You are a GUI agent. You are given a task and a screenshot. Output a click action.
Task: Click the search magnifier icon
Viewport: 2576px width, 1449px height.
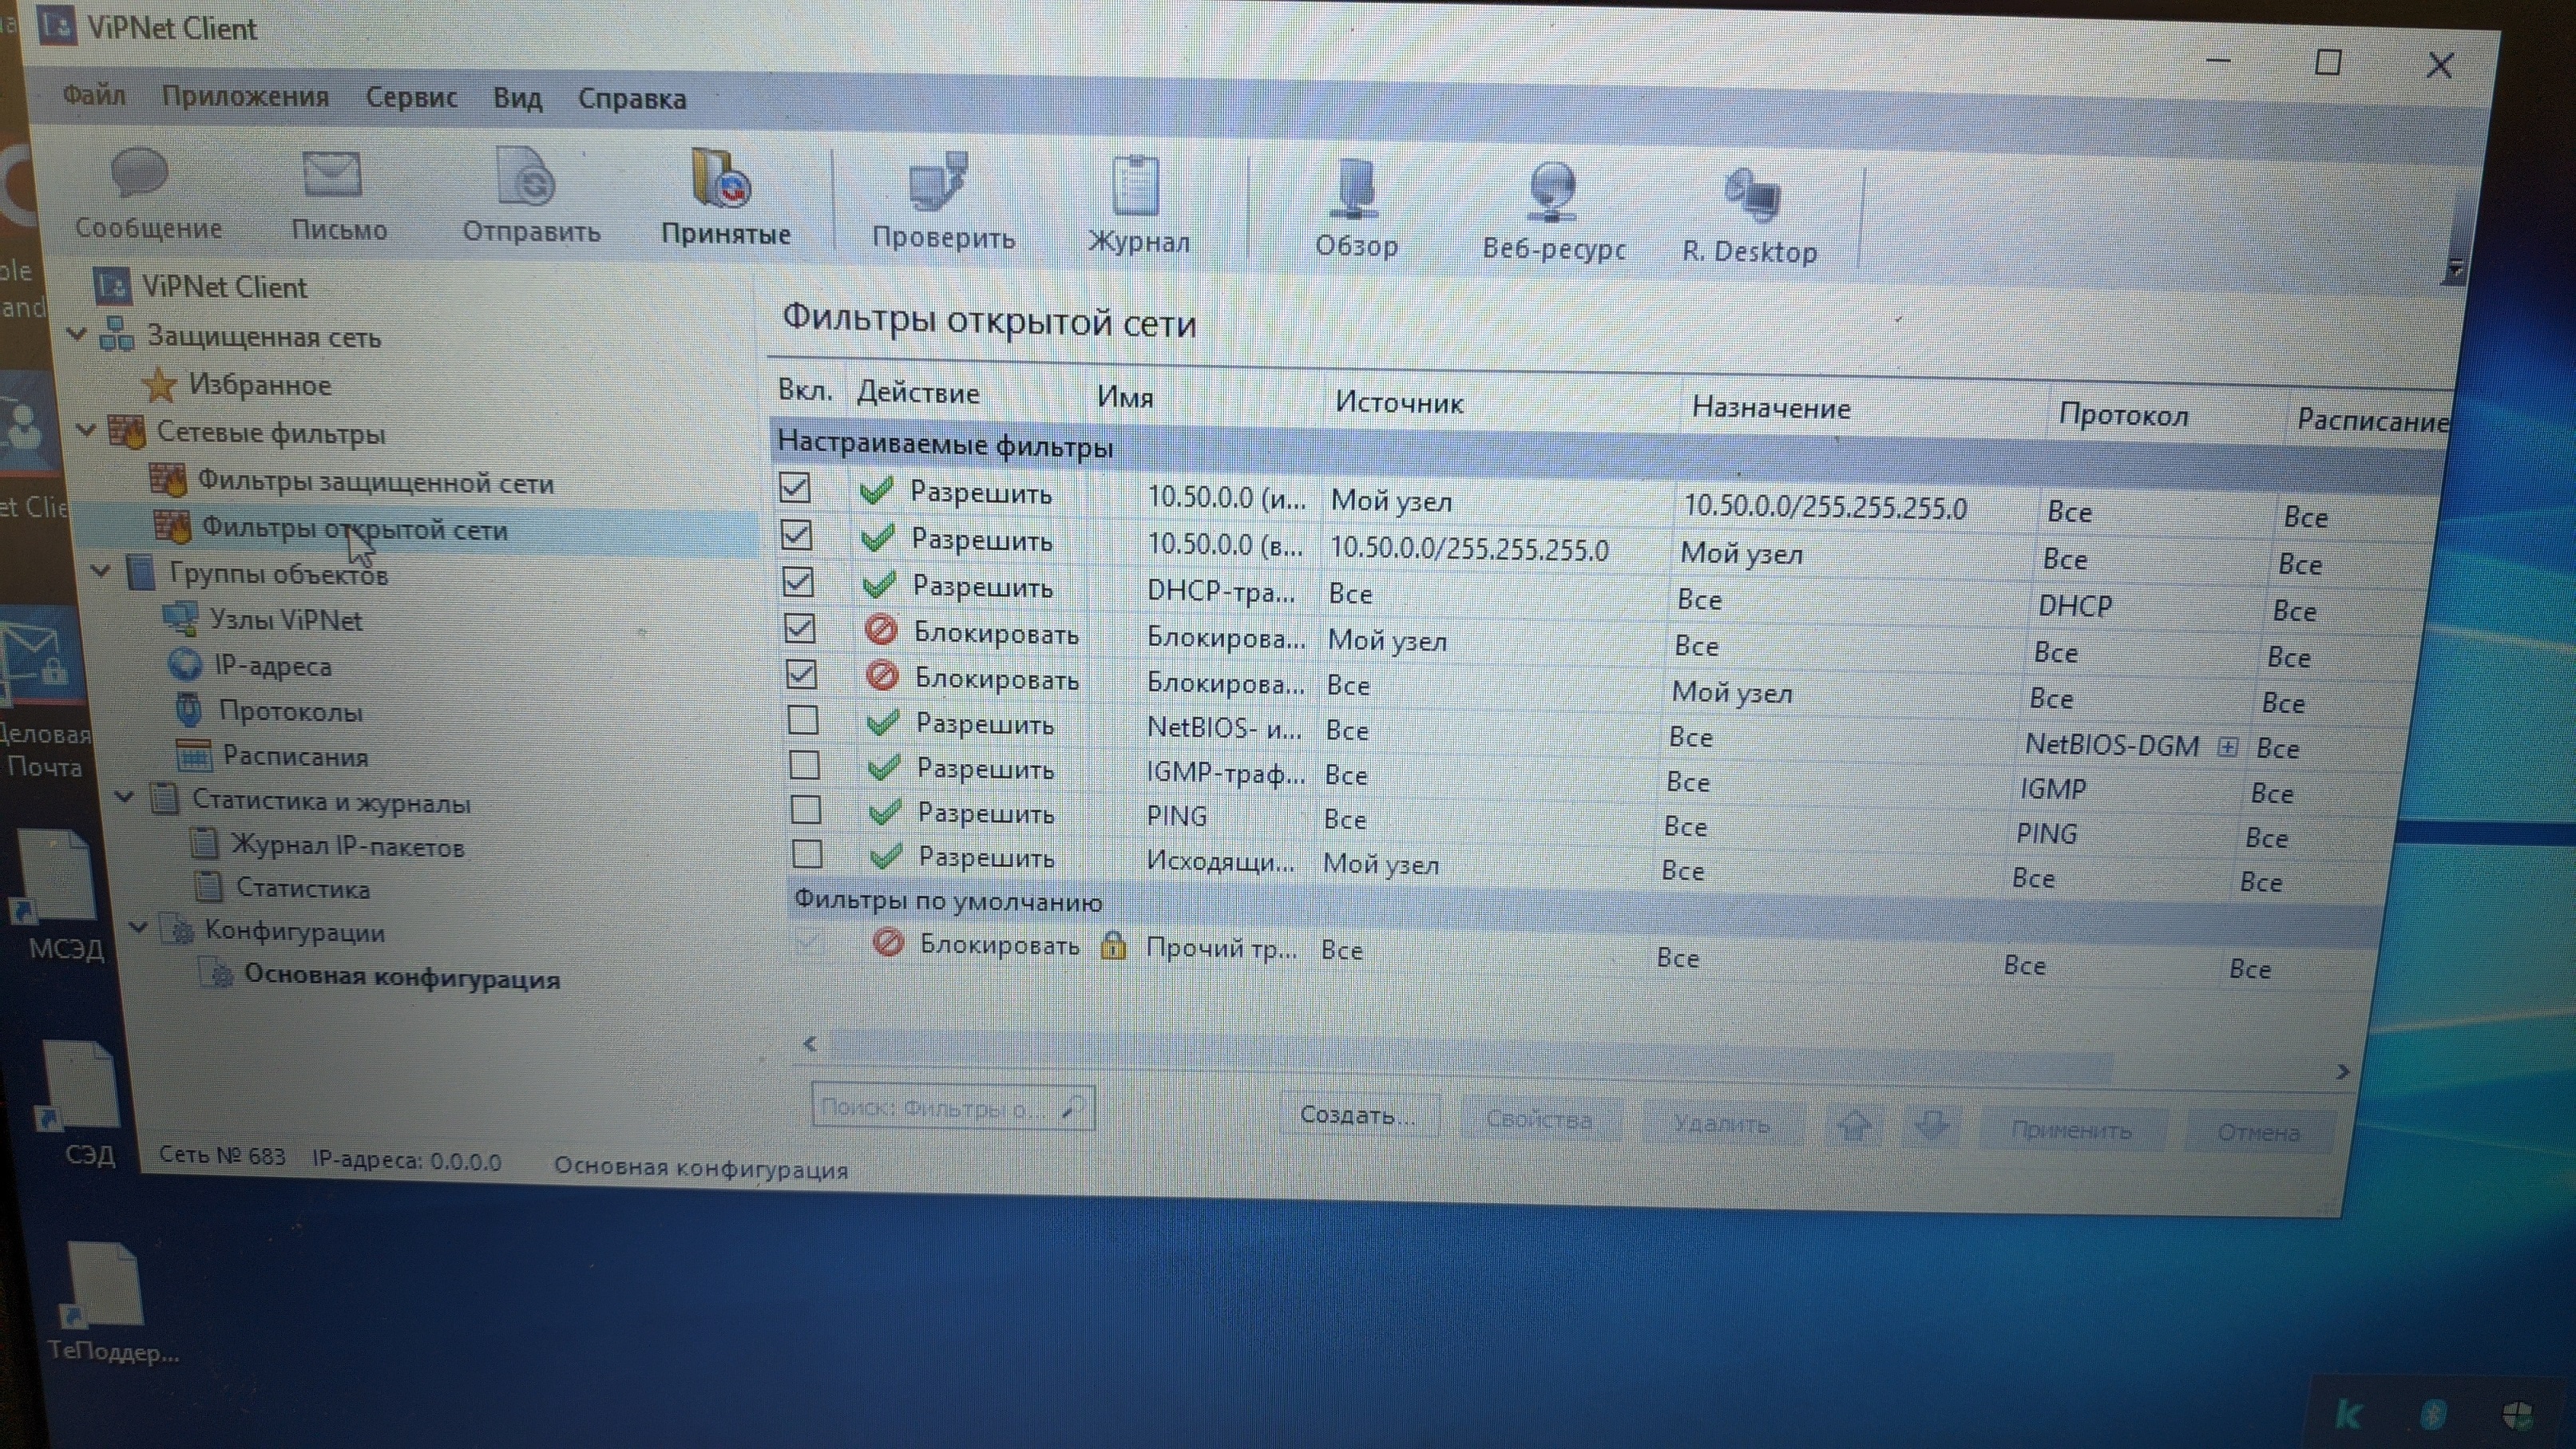pyautogui.click(x=1073, y=1106)
